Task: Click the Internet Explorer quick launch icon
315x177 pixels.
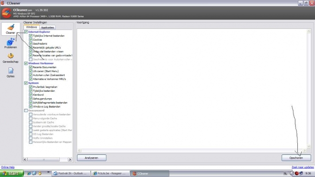Action: pyautogui.click(x=29, y=173)
